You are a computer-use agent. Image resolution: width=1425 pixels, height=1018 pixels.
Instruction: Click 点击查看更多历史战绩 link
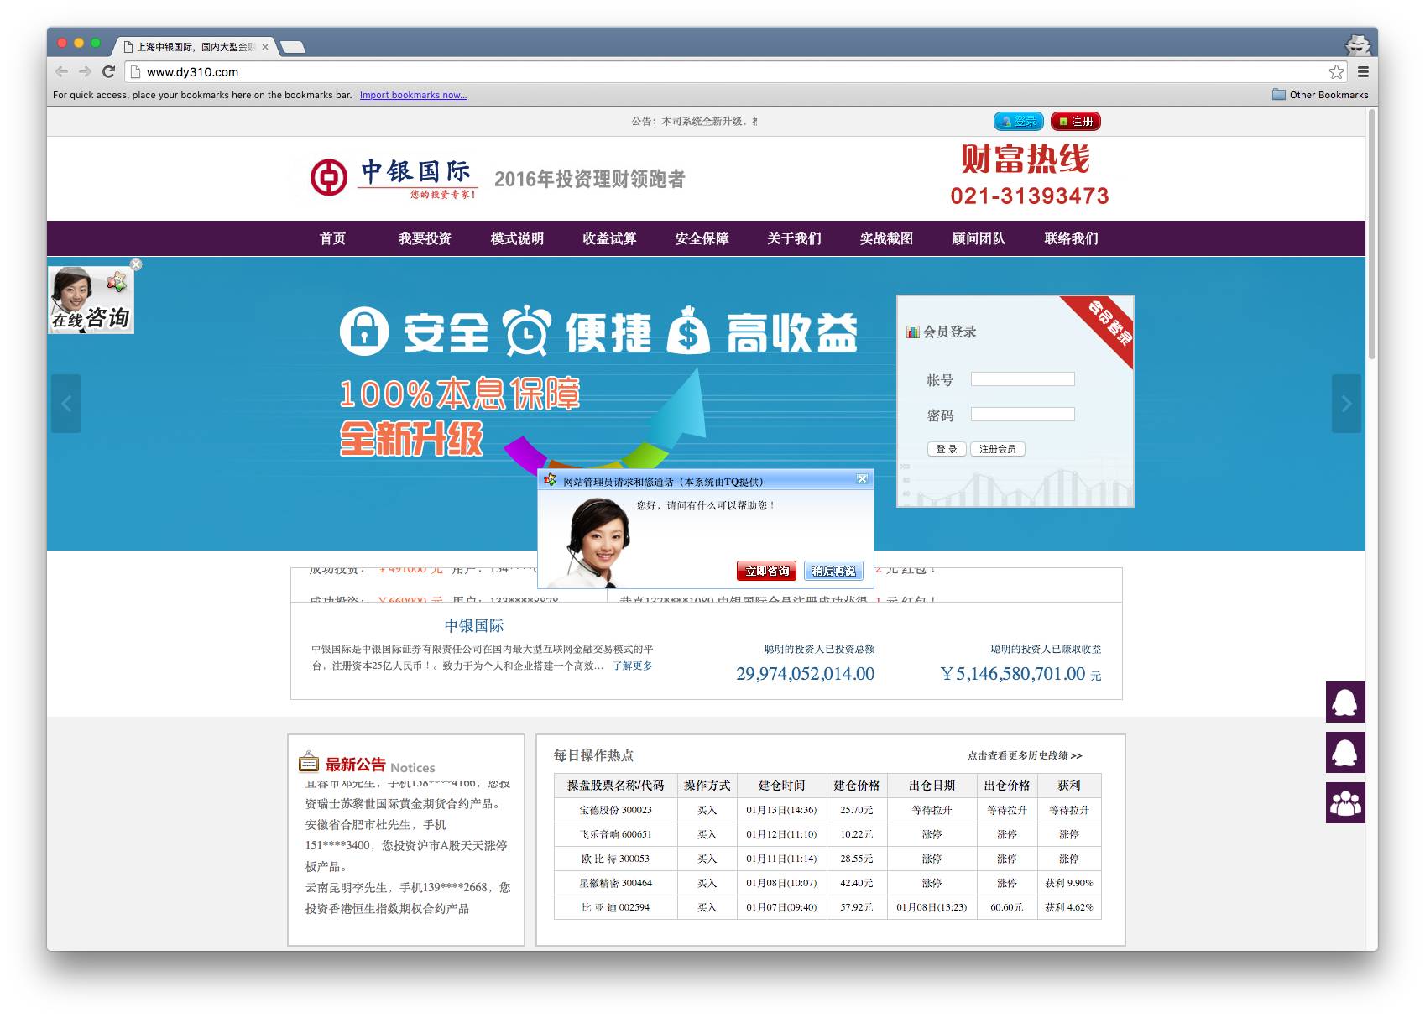tap(1025, 755)
